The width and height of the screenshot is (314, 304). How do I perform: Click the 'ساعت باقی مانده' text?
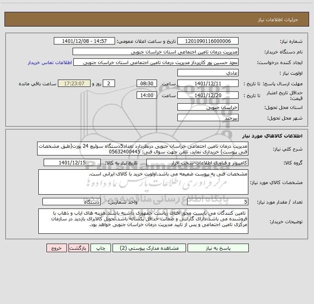(38, 84)
